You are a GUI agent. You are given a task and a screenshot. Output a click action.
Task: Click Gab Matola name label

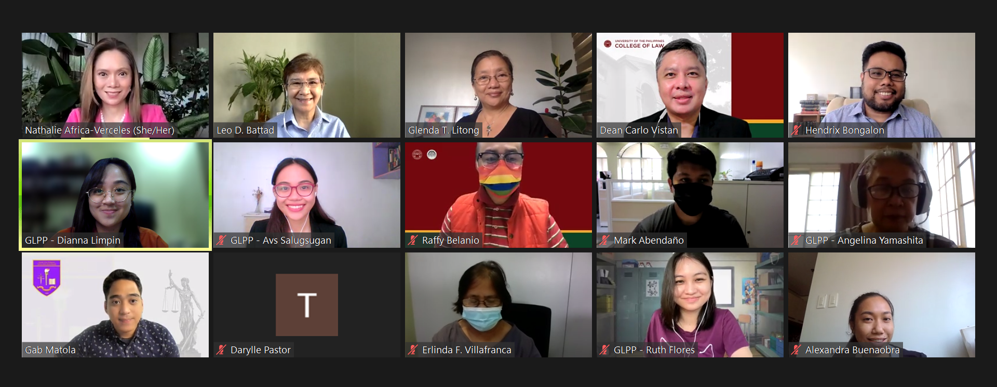(50, 350)
